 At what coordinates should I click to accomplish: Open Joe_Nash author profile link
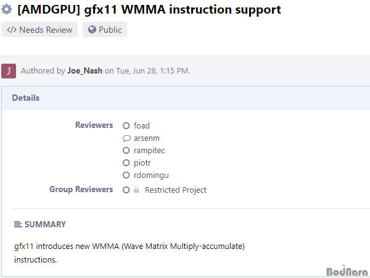(x=85, y=70)
